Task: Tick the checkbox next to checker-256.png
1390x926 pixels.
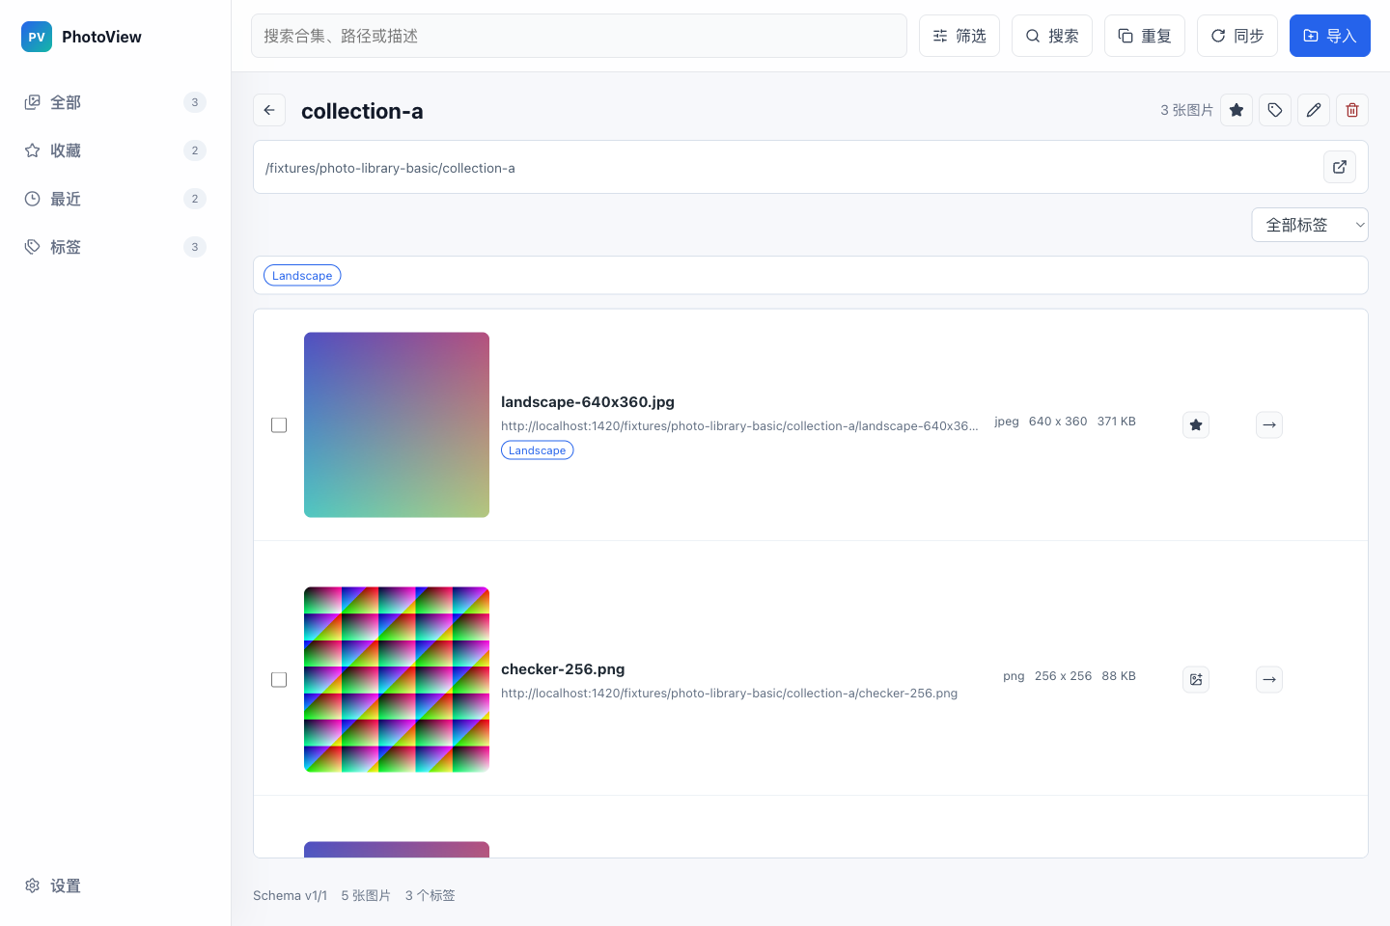Action: [279, 679]
